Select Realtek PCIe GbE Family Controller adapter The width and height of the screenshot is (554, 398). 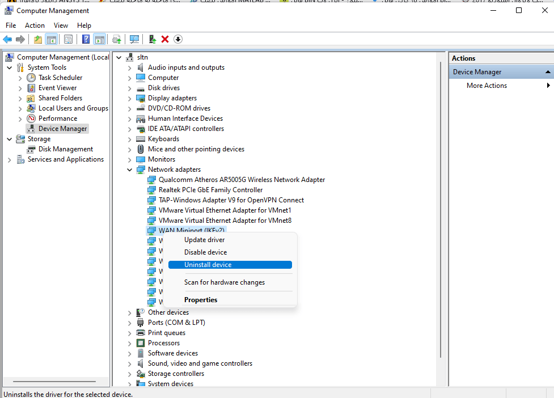click(x=210, y=190)
